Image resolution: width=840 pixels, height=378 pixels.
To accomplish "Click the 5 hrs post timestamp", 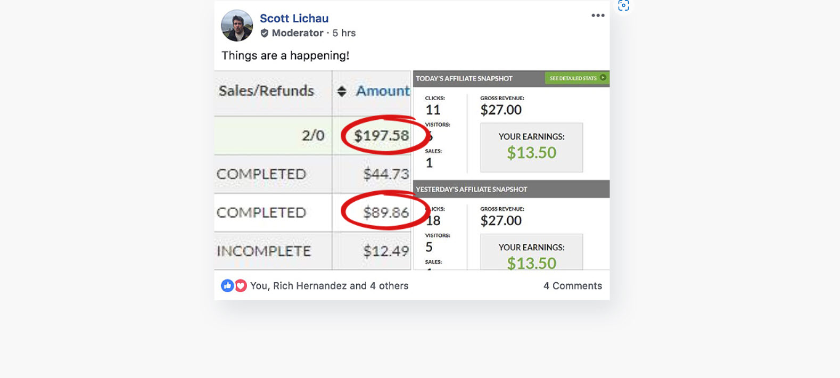I will click(x=344, y=33).
